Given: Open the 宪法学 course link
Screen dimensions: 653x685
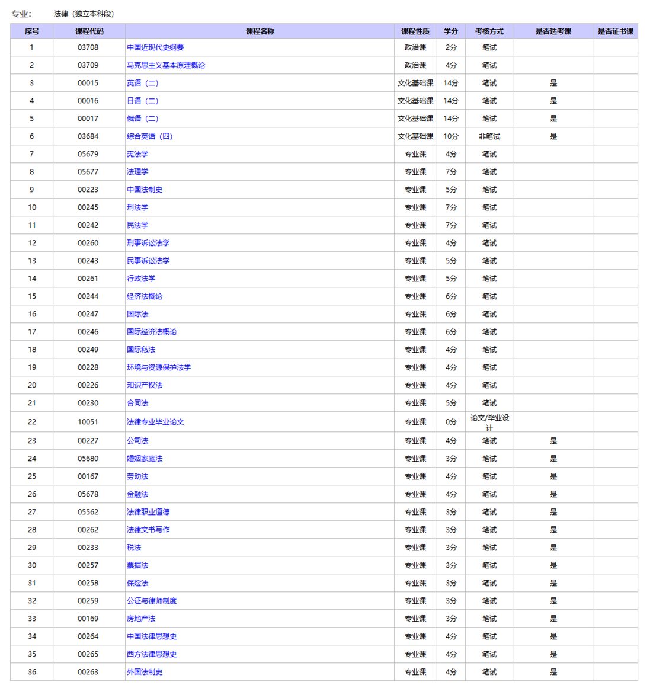Looking at the screenshot, I should [137, 154].
